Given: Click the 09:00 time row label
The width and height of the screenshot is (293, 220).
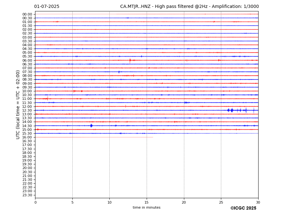Looking at the screenshot, I should [x=27, y=83].
